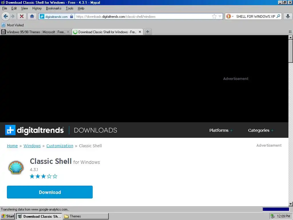
Task: Click the Forward arrow button
Action: click(13, 16)
